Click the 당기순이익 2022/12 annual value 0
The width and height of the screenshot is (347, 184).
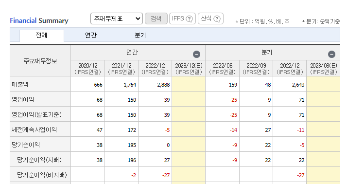[168, 145]
